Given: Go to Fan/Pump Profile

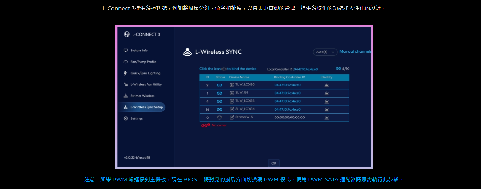Looking at the screenshot, I should point(143,62).
